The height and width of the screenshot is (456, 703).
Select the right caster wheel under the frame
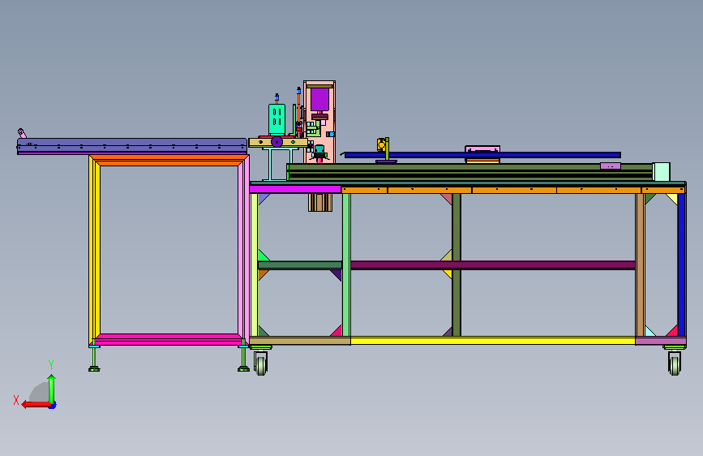(675, 363)
